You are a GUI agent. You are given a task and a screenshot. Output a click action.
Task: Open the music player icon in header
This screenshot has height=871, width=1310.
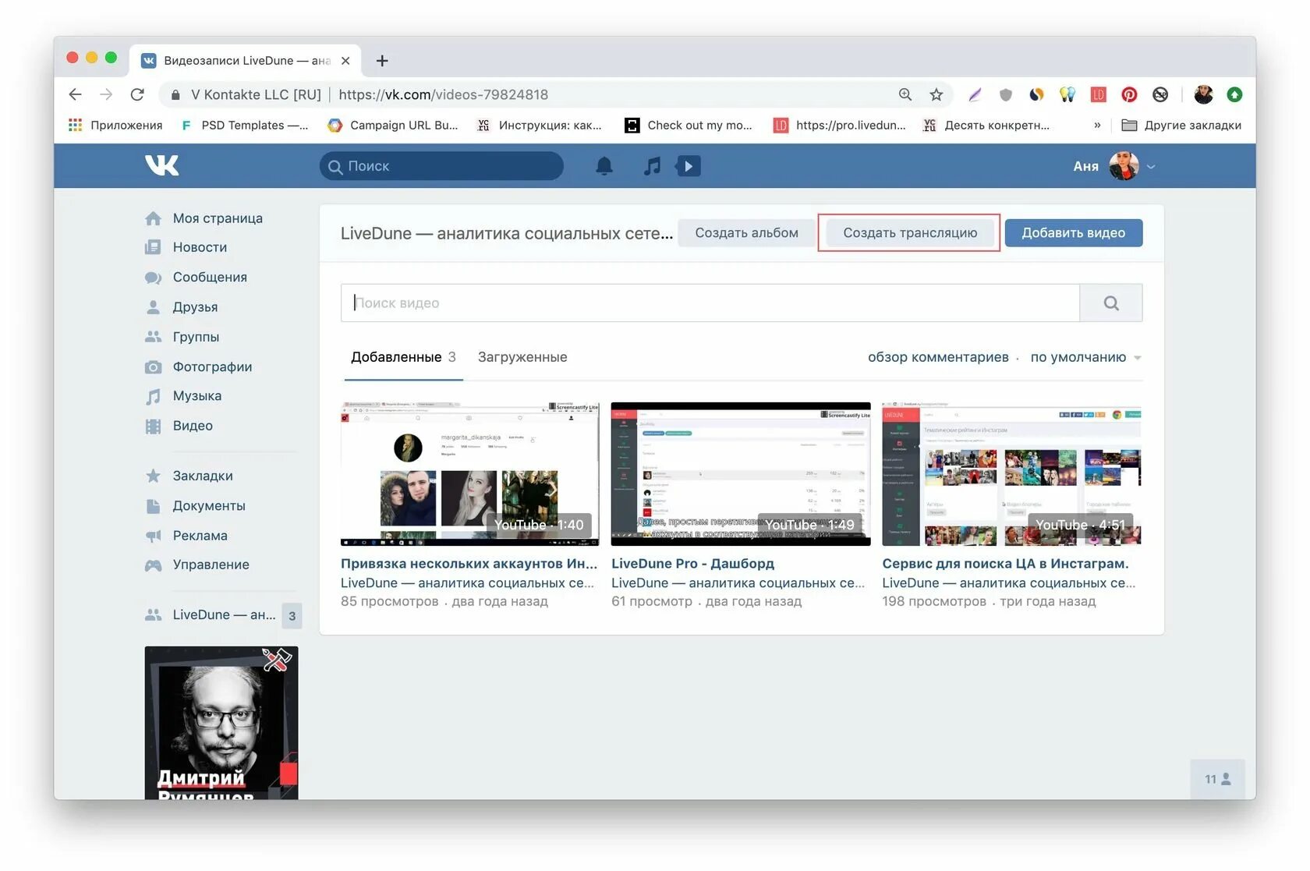(x=652, y=166)
